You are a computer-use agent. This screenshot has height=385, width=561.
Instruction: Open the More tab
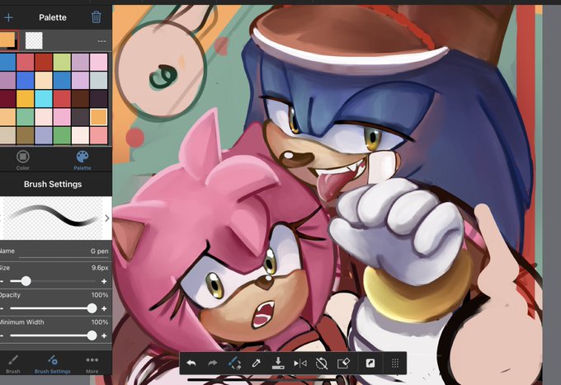coord(92,364)
